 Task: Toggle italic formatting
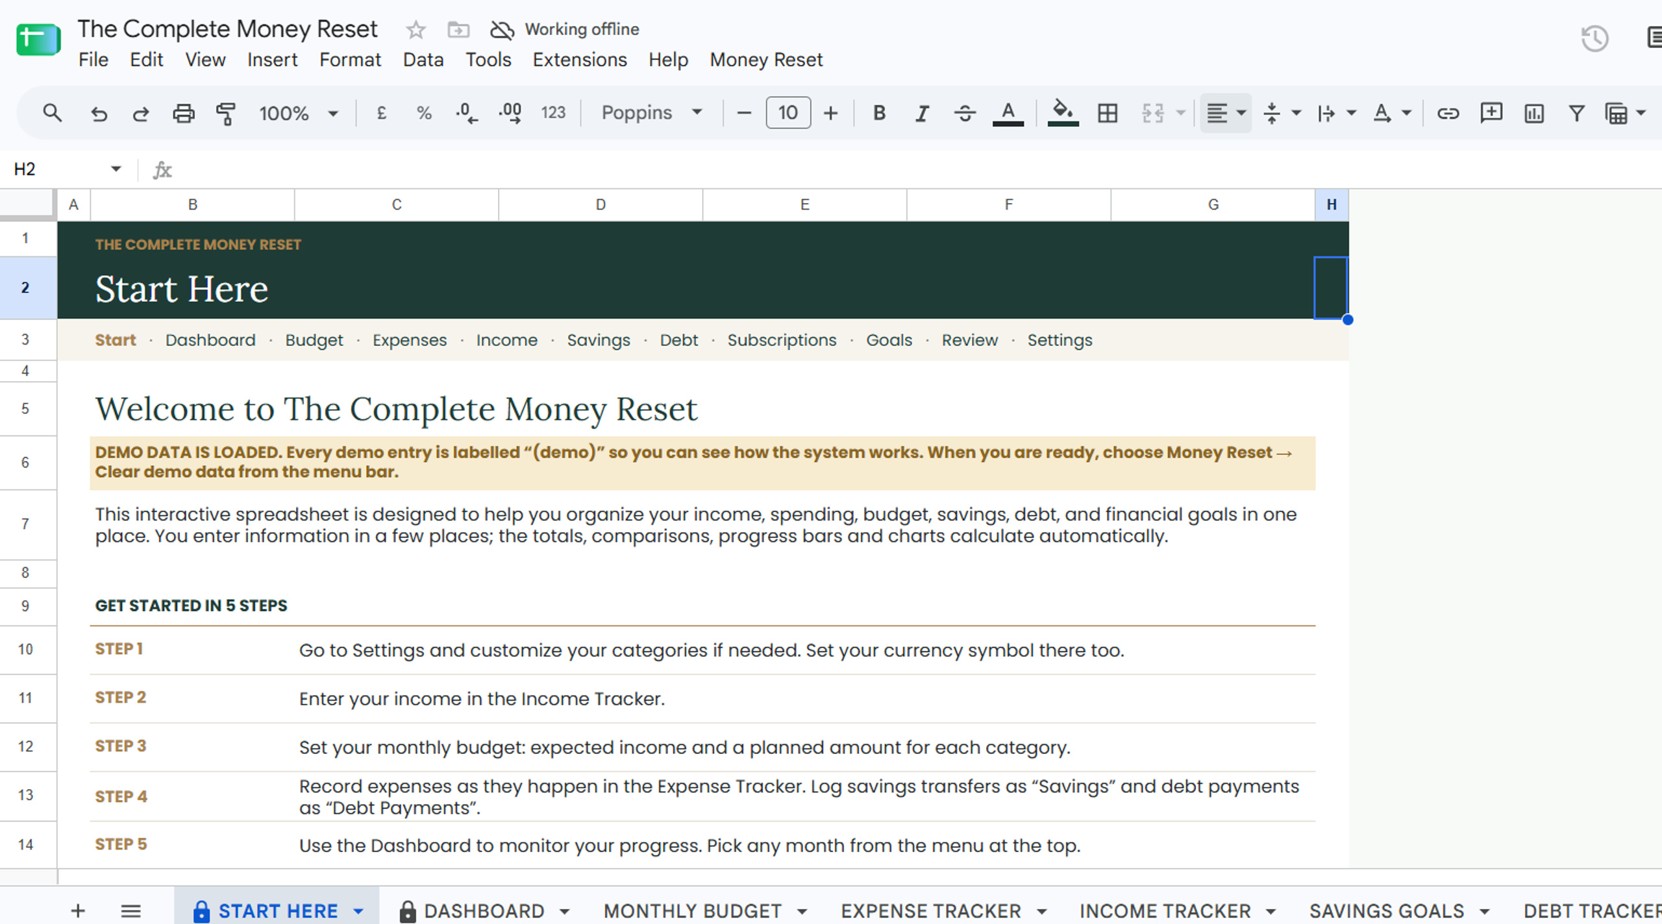pyautogui.click(x=922, y=114)
